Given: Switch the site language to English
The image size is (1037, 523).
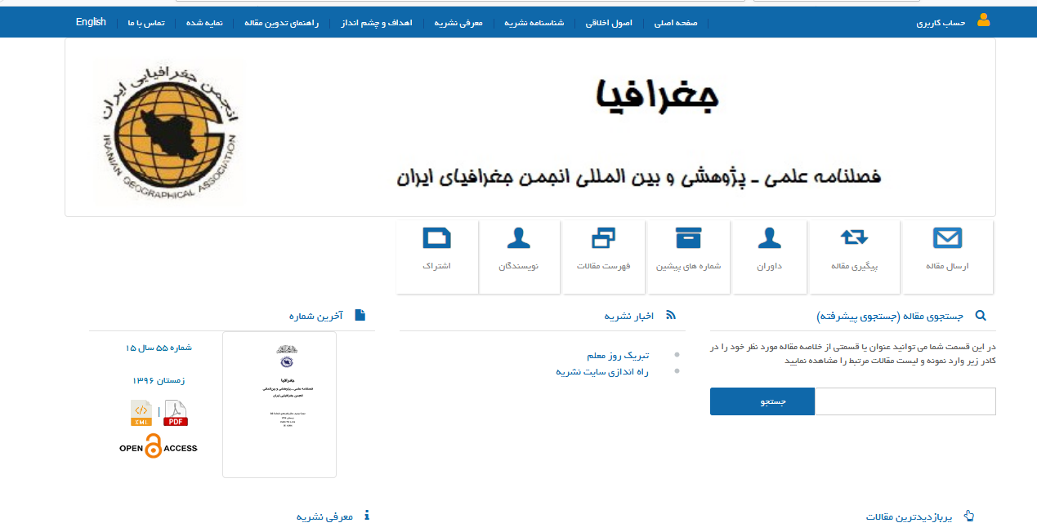Looking at the screenshot, I should pyautogui.click(x=91, y=22).
